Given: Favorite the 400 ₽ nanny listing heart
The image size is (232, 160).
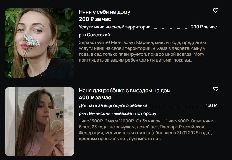Looking at the screenshot, I should pyautogui.click(x=215, y=89).
